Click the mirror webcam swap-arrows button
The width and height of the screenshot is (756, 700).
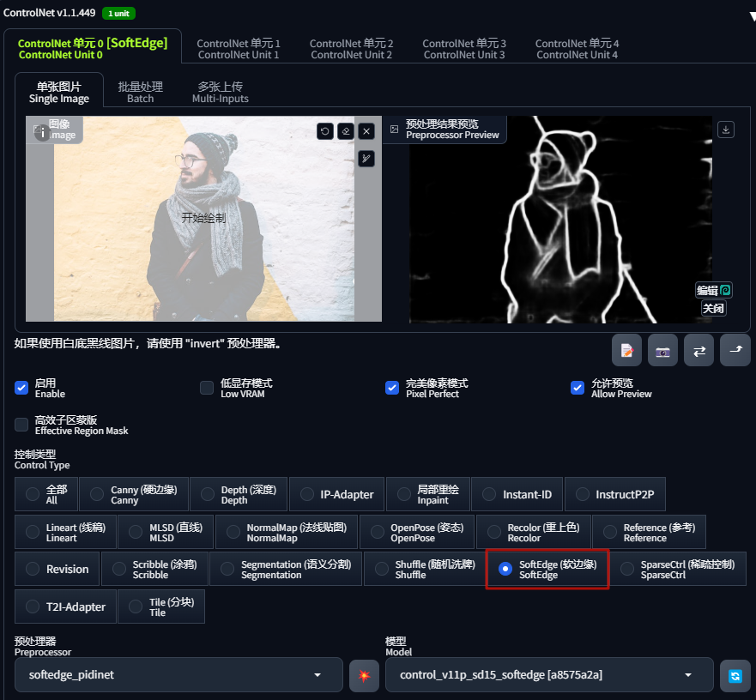[x=699, y=351]
